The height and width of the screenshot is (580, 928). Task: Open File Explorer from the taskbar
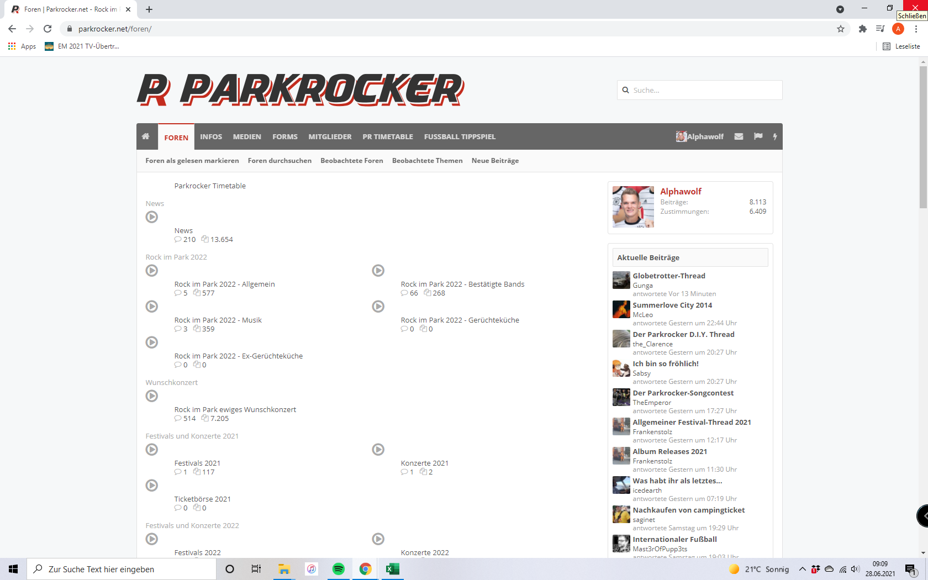coord(284,569)
